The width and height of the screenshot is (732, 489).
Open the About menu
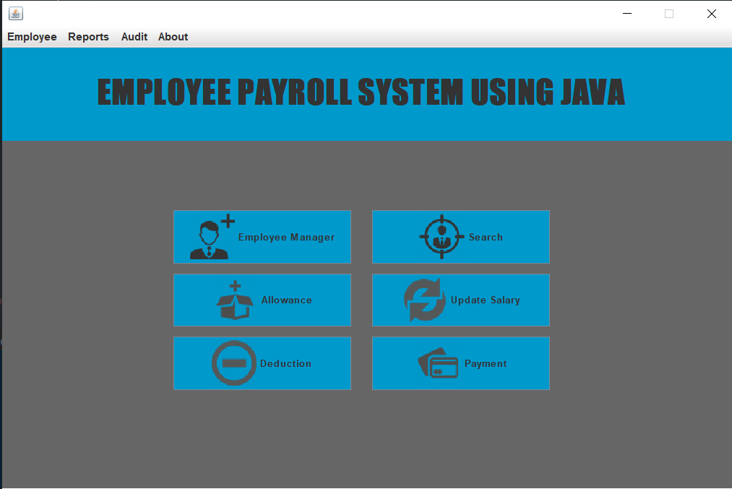[x=173, y=37]
